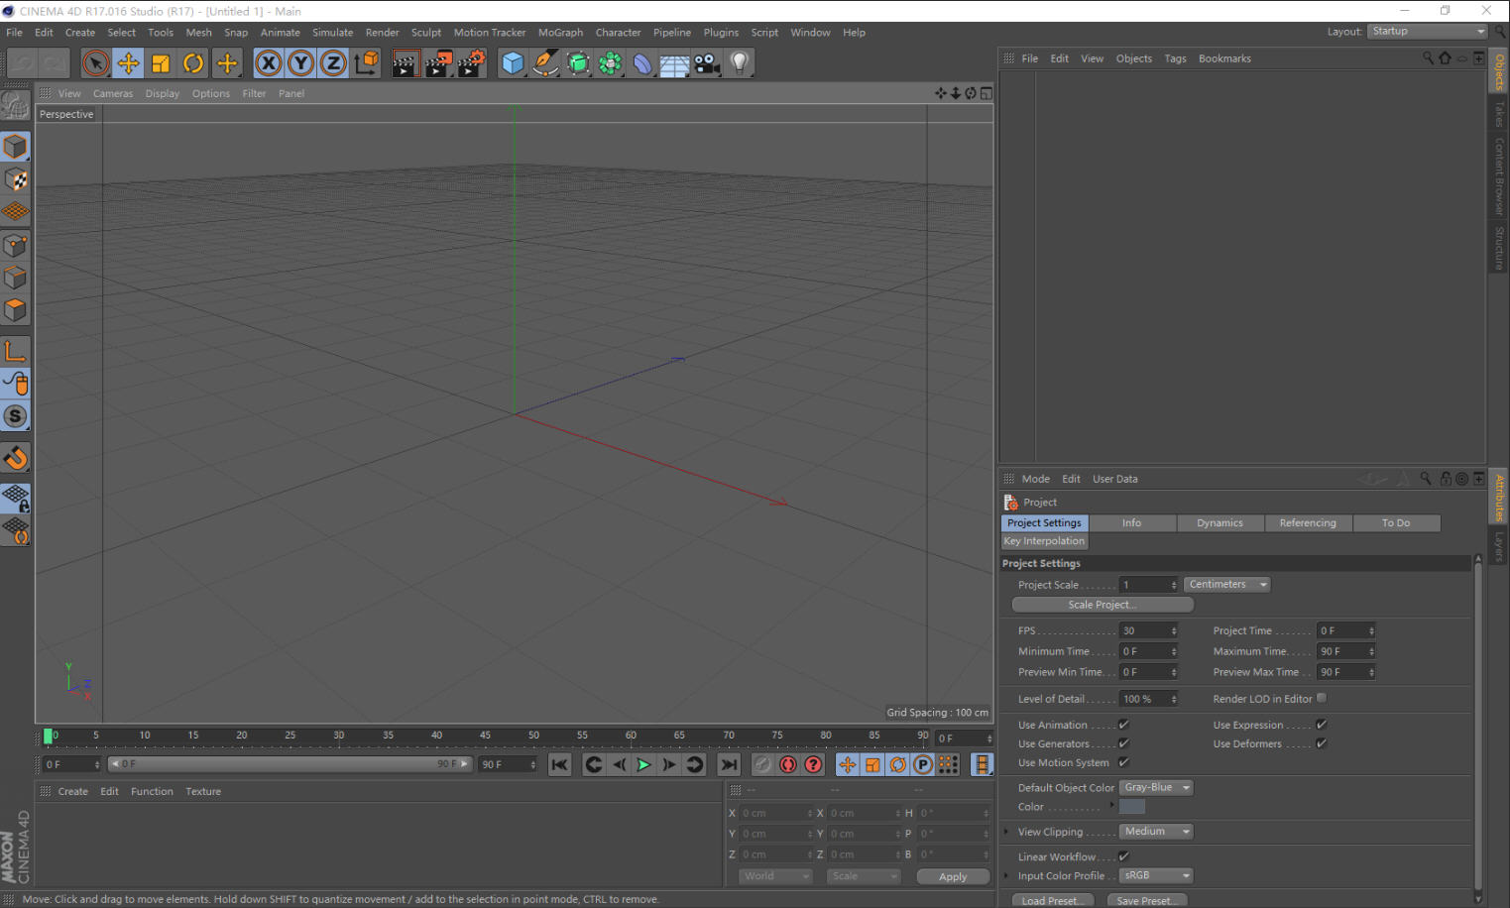
Task: Toggle Linear Workflow checkbox
Action: click(x=1123, y=856)
